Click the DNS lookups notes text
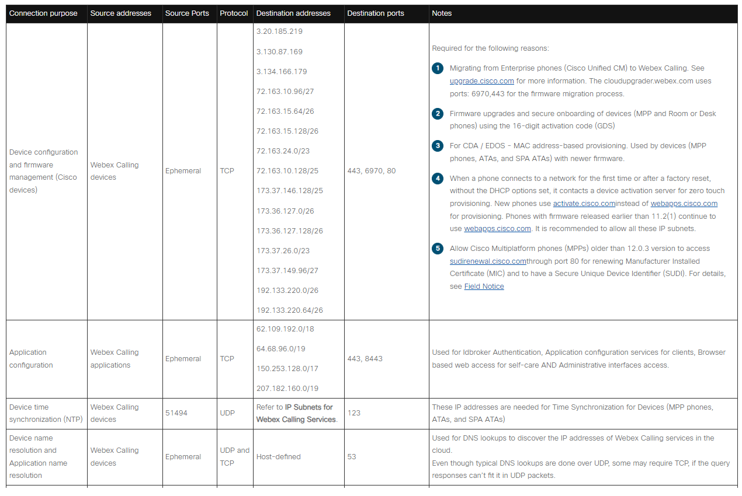Image resolution: width=742 pixels, height=496 pixels. click(581, 457)
